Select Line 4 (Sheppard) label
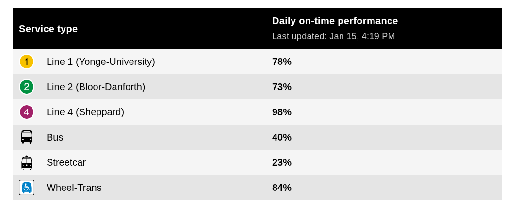520x205 pixels. tap(85, 112)
